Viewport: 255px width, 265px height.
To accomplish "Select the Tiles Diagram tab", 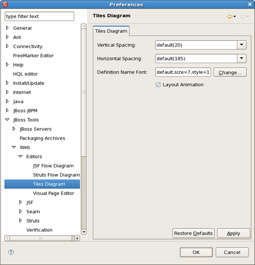I will click(x=111, y=31).
